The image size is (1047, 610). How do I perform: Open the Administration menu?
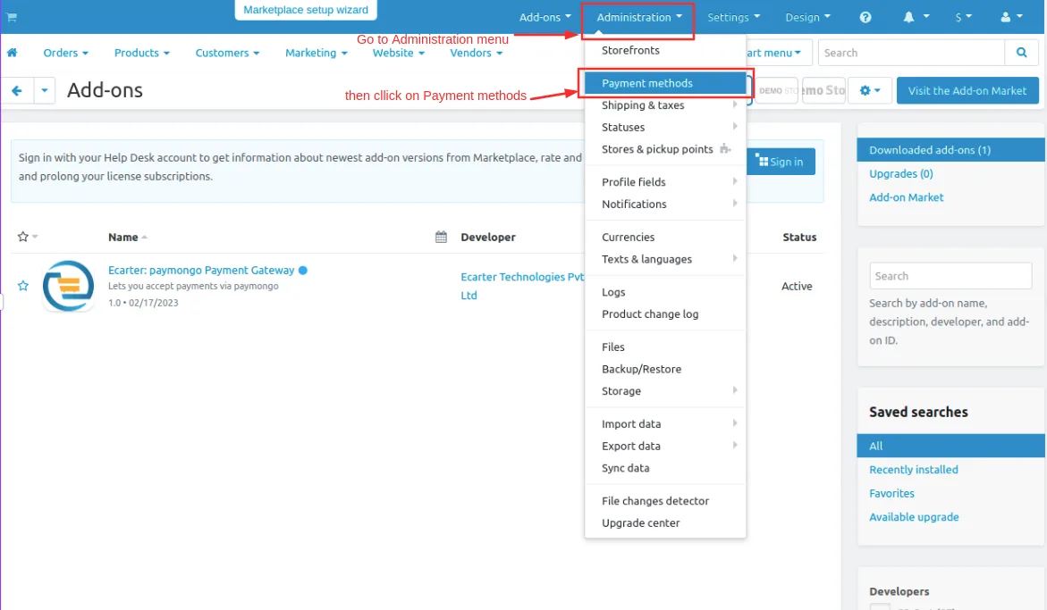[639, 17]
